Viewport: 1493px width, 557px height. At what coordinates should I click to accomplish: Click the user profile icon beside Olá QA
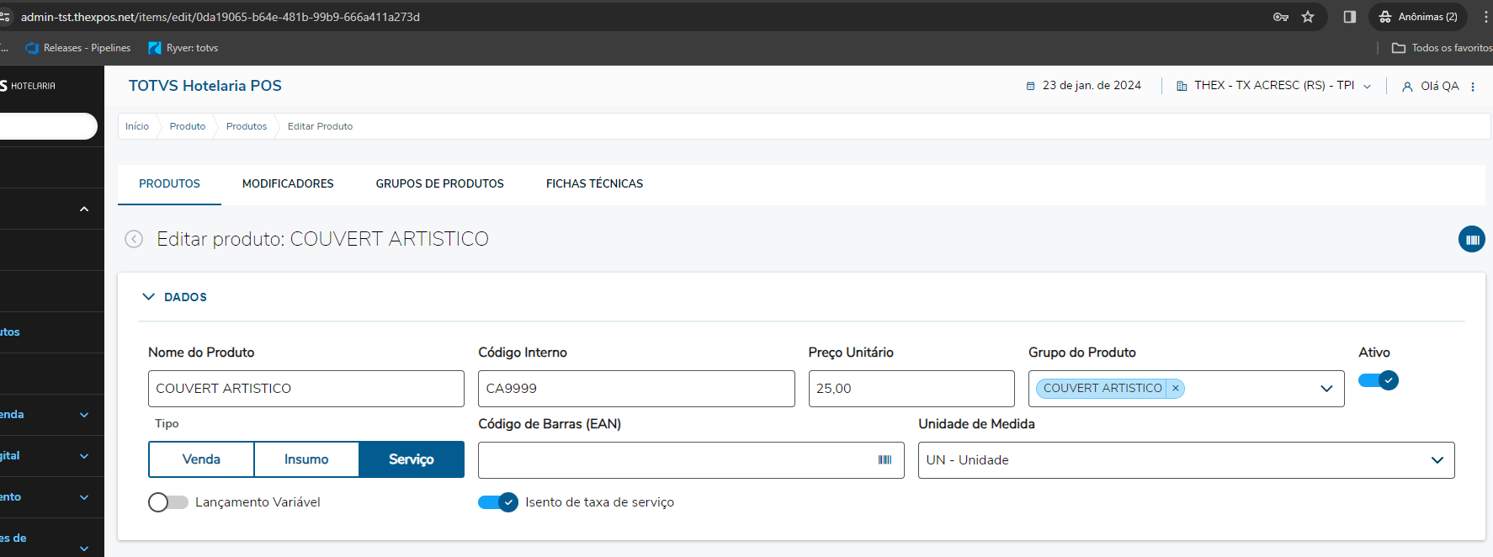tap(1407, 87)
